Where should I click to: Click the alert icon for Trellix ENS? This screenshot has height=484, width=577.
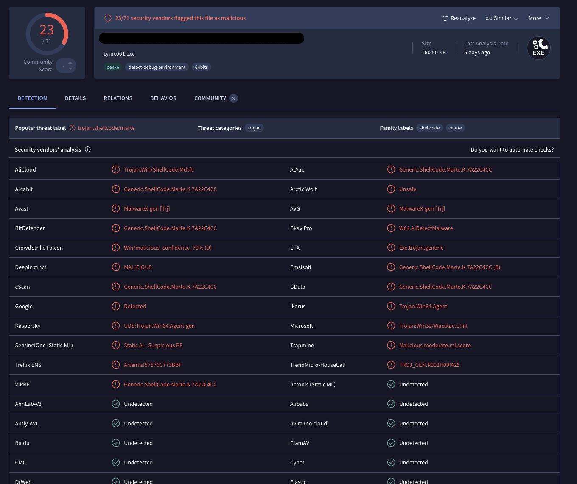(116, 365)
